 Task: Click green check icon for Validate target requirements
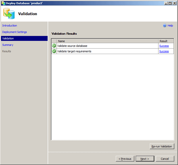[x=54, y=51]
